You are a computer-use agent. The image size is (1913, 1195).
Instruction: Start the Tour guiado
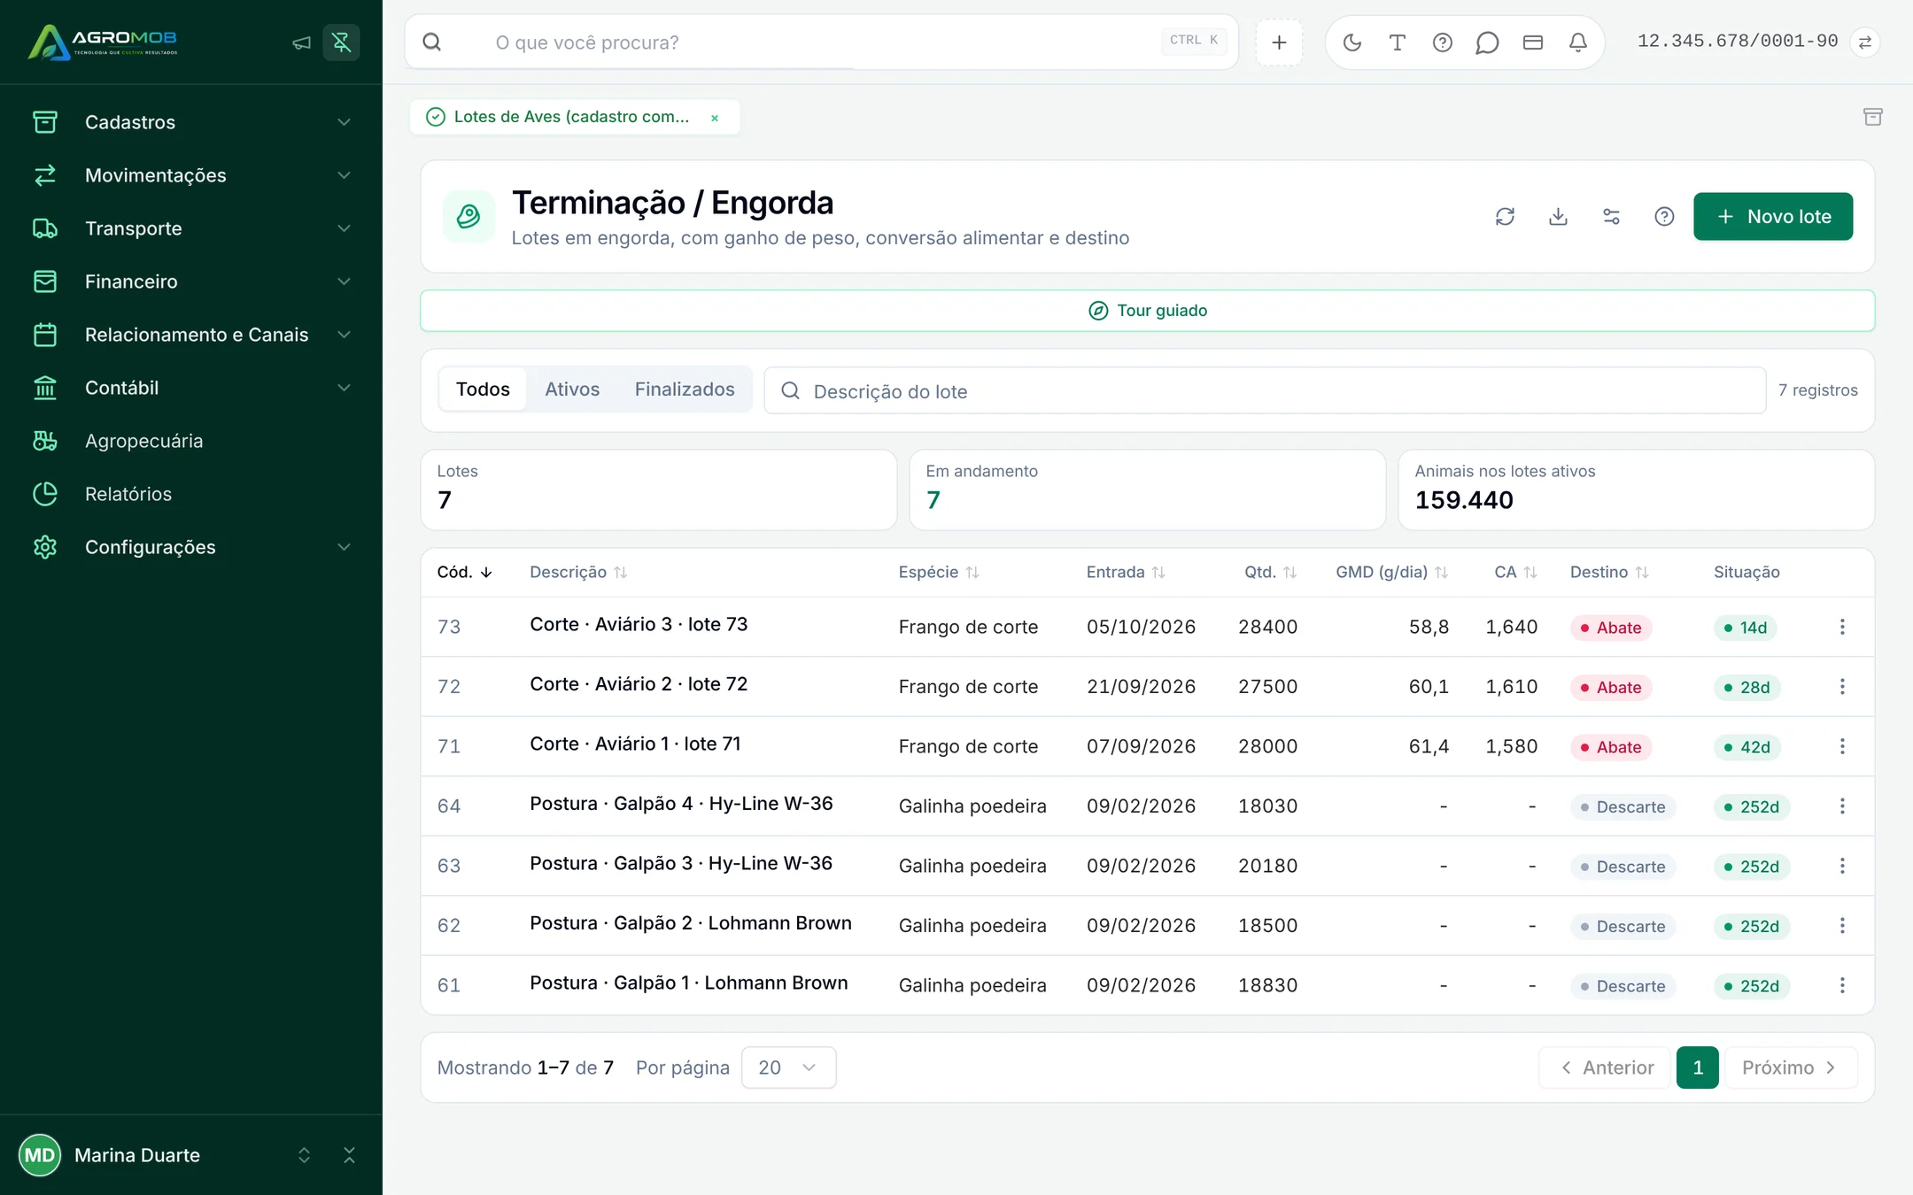point(1148,311)
